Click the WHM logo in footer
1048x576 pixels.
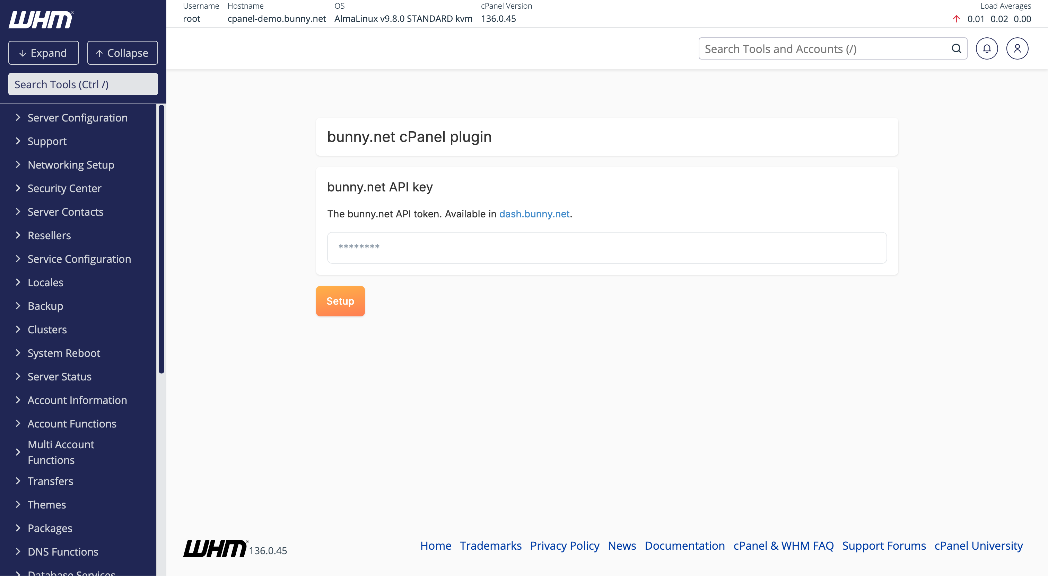[x=215, y=548]
